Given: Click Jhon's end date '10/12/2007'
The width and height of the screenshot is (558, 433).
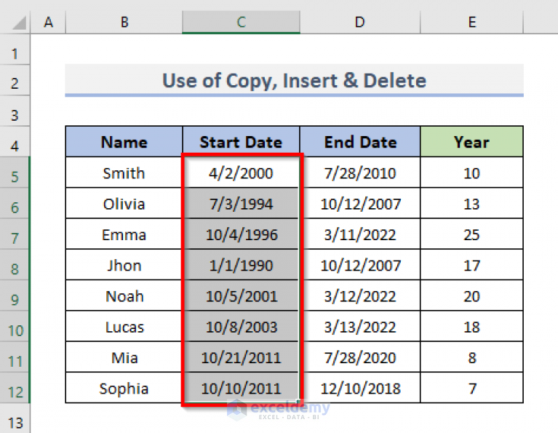Looking at the screenshot, I should [x=360, y=265].
